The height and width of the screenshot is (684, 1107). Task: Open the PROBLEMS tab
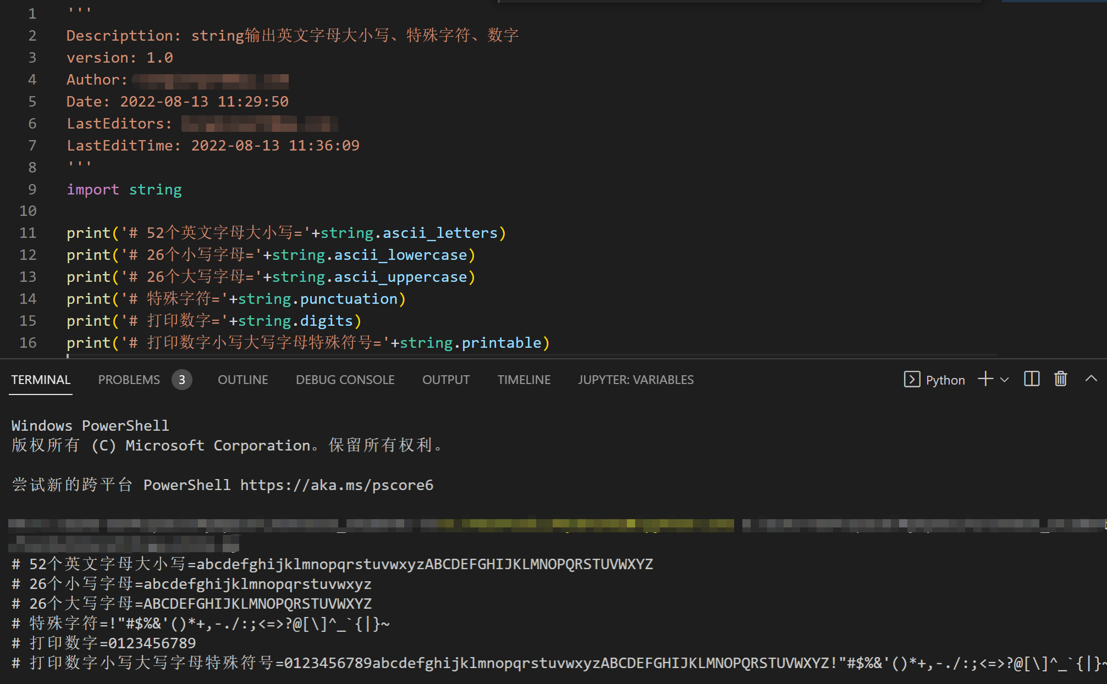coord(129,380)
